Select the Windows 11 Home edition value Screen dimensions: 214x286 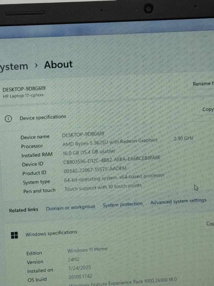coord(87,250)
